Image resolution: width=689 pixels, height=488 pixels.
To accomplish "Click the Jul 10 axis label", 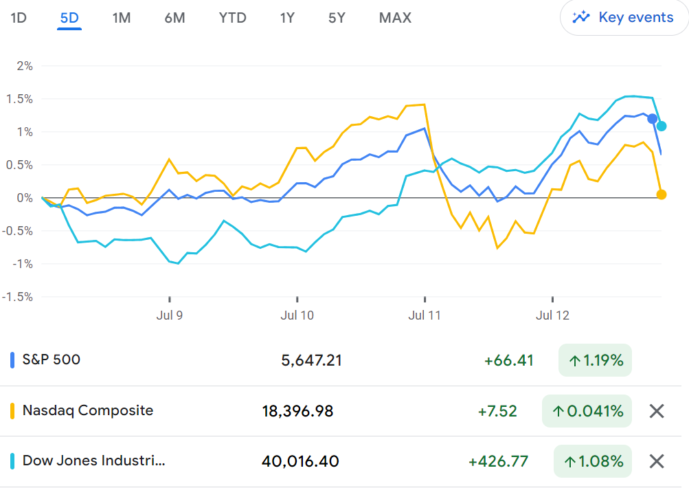I will click(x=297, y=315).
